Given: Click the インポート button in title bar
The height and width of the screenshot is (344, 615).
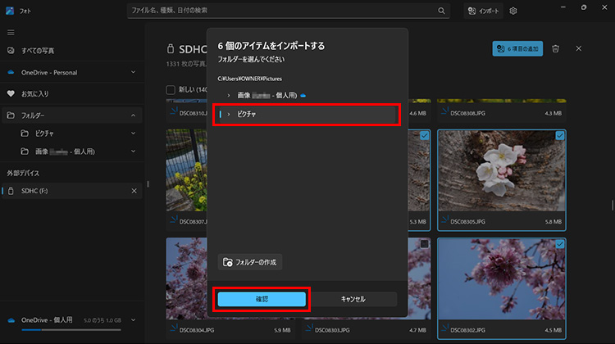Looking at the screenshot, I should coord(484,11).
